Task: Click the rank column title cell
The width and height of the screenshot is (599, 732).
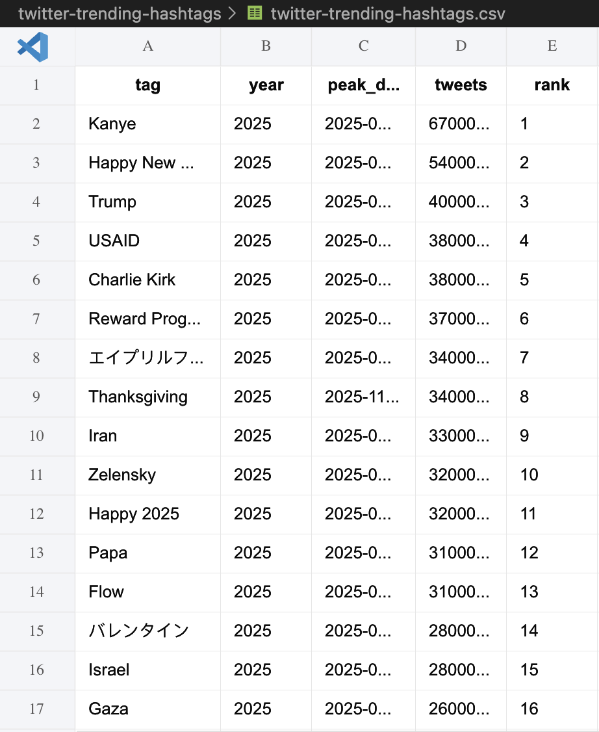Action: click(552, 85)
